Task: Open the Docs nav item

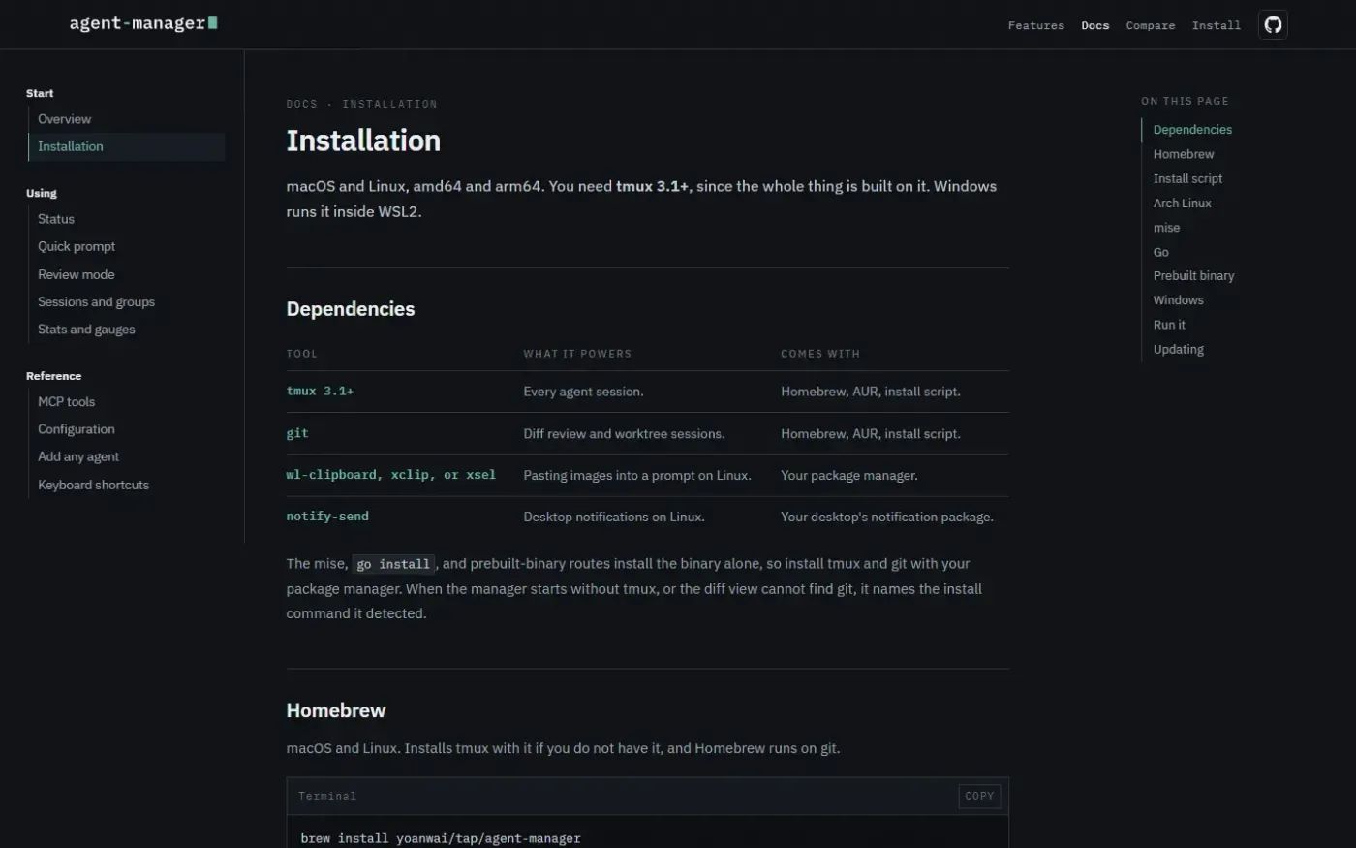Action: (x=1094, y=25)
